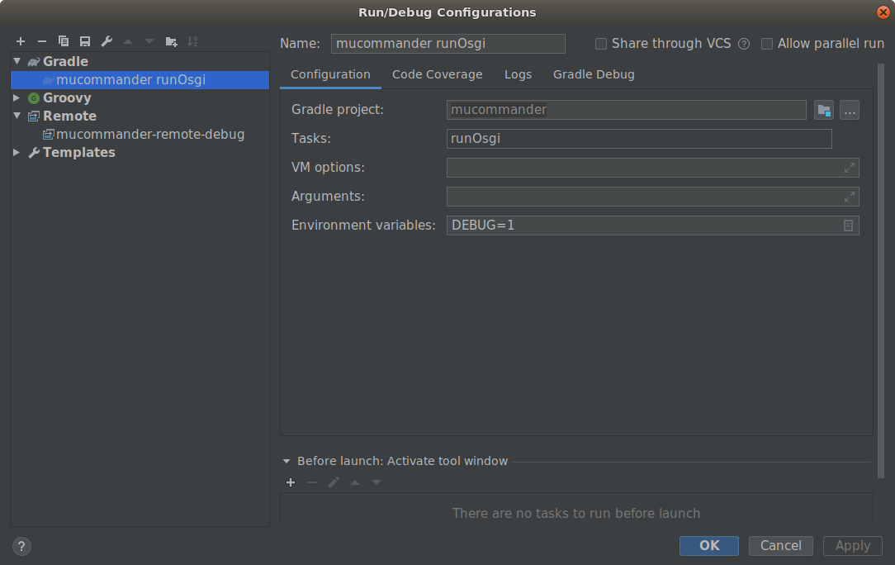Image resolution: width=895 pixels, height=565 pixels.
Task: Select the Remote category label
Action: tap(69, 116)
